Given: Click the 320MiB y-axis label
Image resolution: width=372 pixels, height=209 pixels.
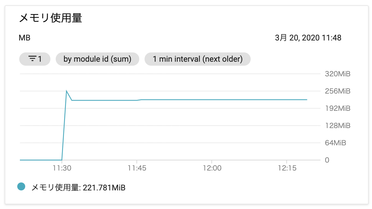Looking at the screenshot, I should pyautogui.click(x=338, y=74).
